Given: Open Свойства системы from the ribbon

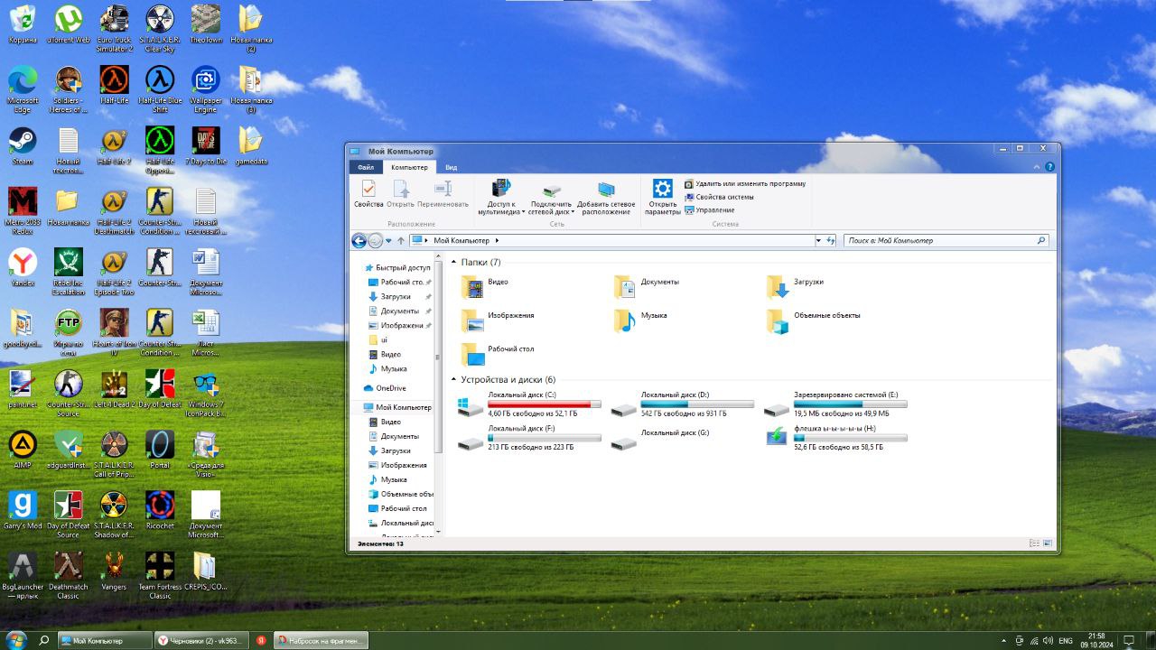Looking at the screenshot, I should pos(719,197).
